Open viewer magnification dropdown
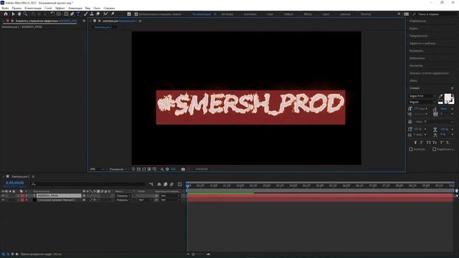 97,169
